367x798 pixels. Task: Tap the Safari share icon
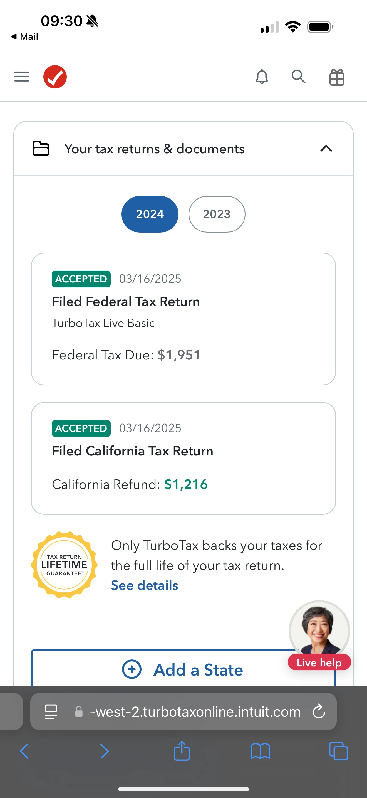[x=182, y=751]
